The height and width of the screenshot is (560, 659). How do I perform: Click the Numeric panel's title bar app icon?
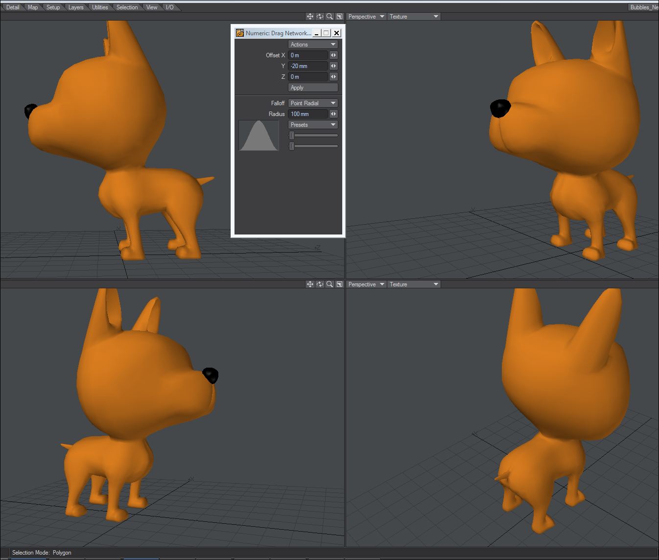click(x=240, y=33)
